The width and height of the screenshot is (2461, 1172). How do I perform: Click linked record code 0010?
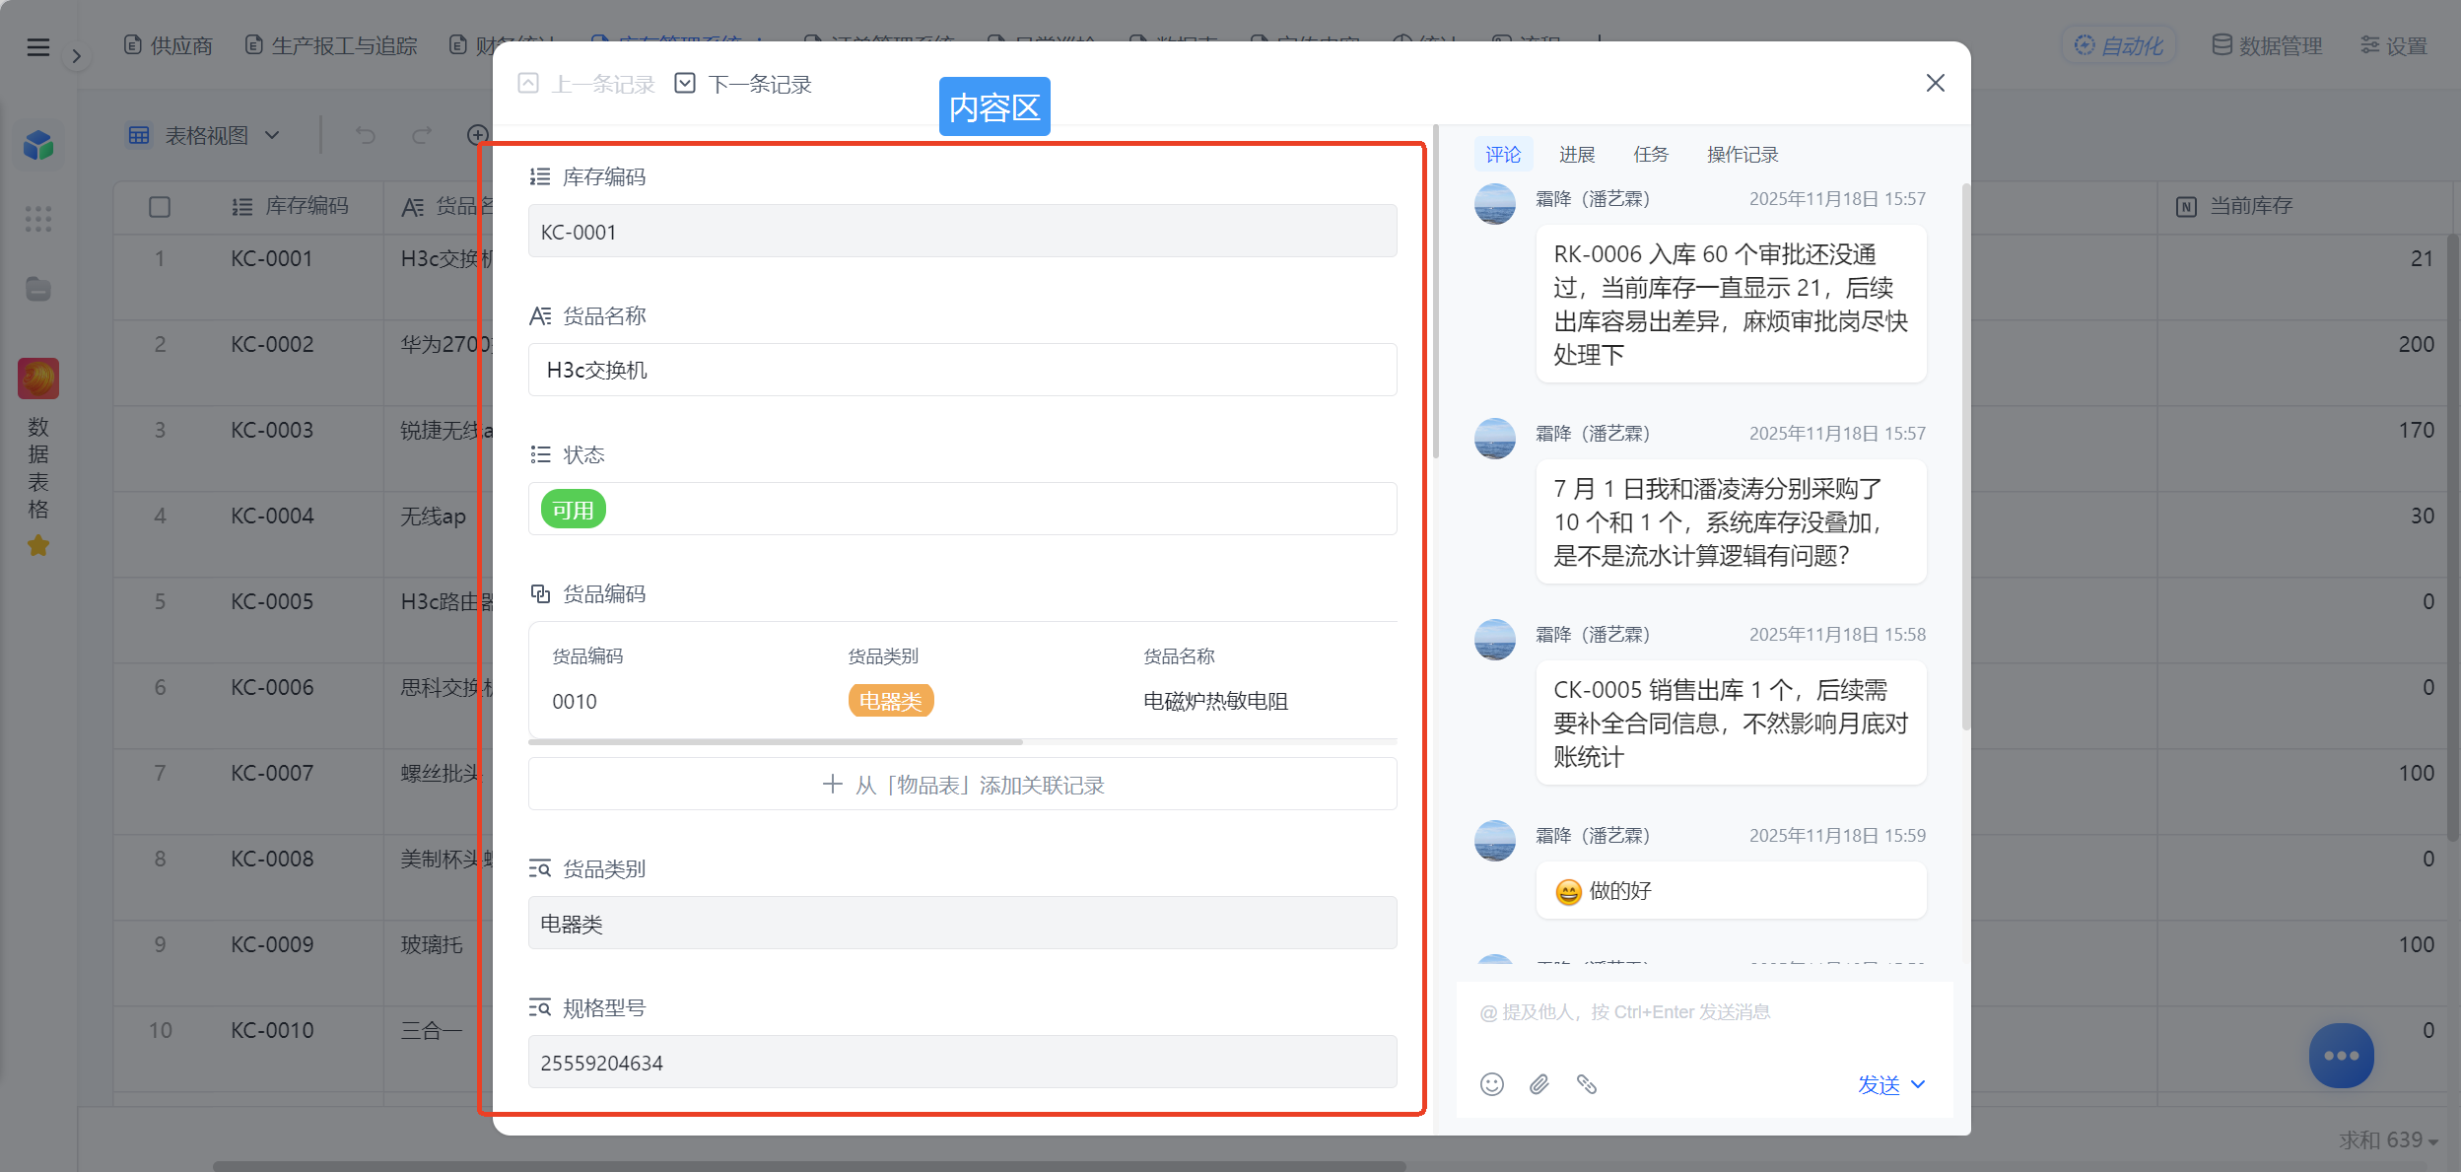pos(575,702)
